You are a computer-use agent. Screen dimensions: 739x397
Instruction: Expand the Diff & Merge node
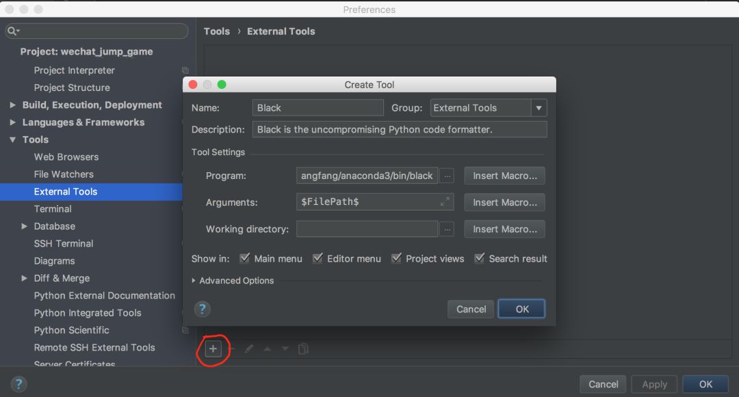(24, 279)
